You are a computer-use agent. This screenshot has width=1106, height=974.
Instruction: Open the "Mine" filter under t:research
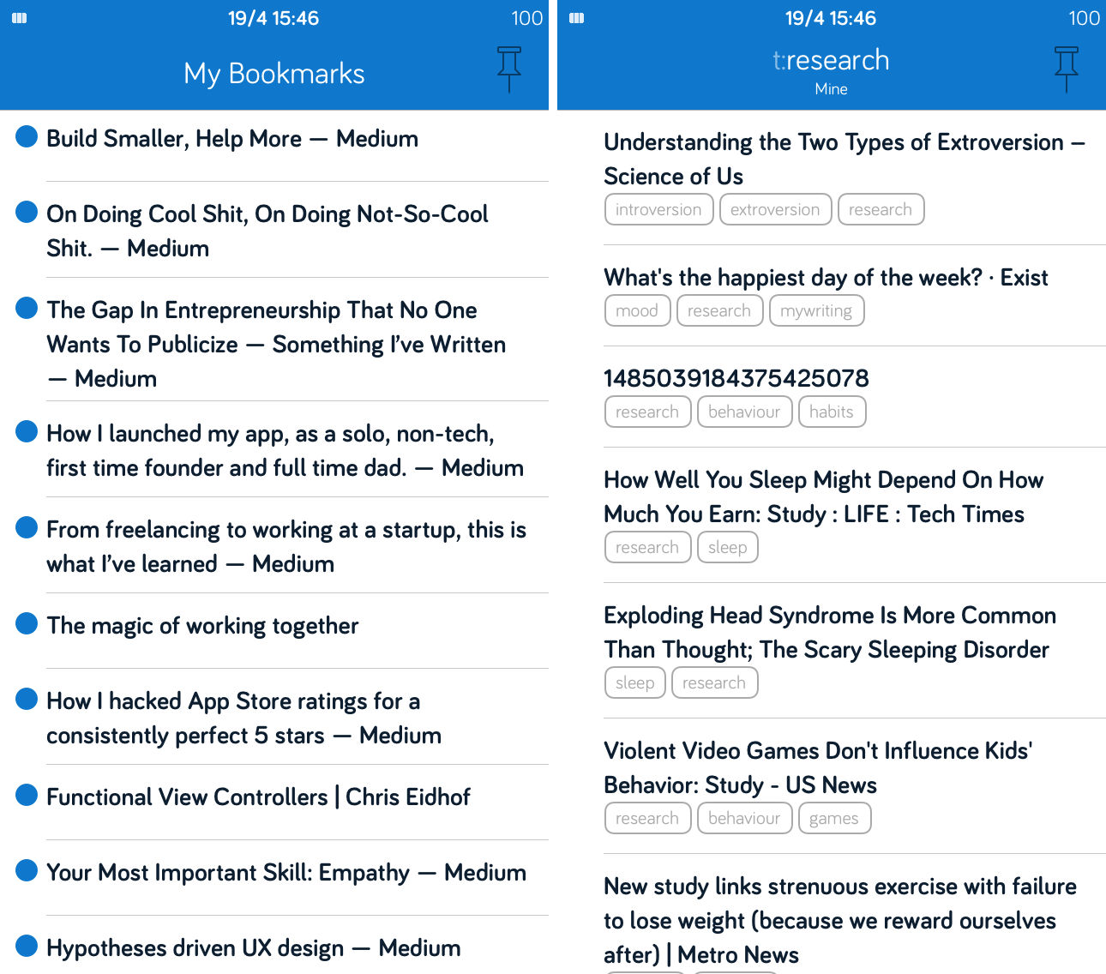click(x=831, y=88)
